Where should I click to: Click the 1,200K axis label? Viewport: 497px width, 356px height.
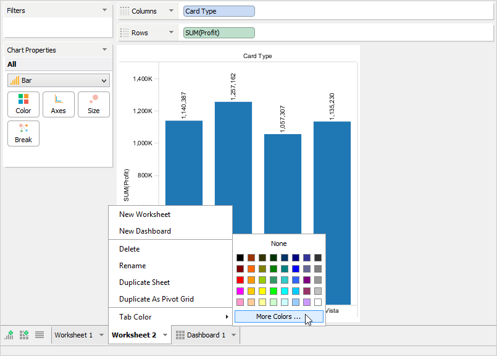click(x=143, y=111)
